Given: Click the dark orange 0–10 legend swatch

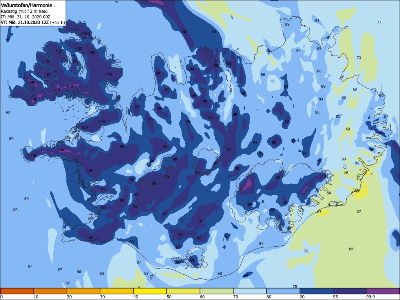Looking at the screenshot, I should pos(17,291).
